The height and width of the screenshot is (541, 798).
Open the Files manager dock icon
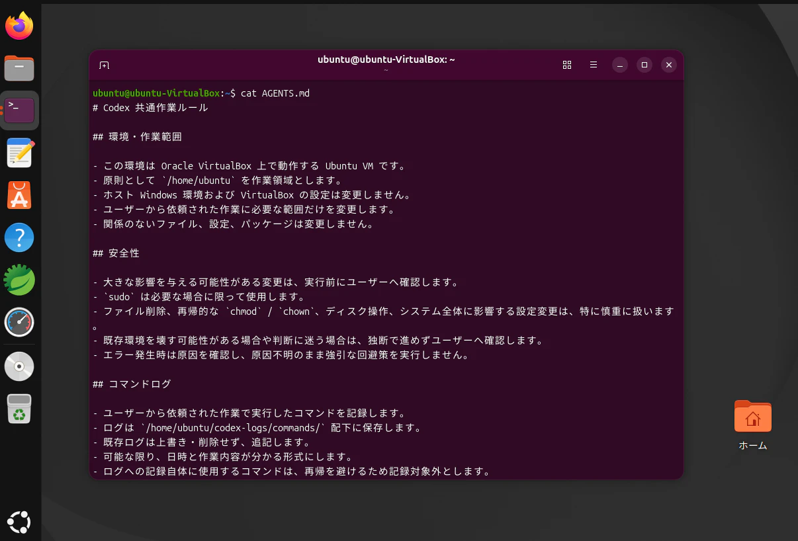(19, 68)
